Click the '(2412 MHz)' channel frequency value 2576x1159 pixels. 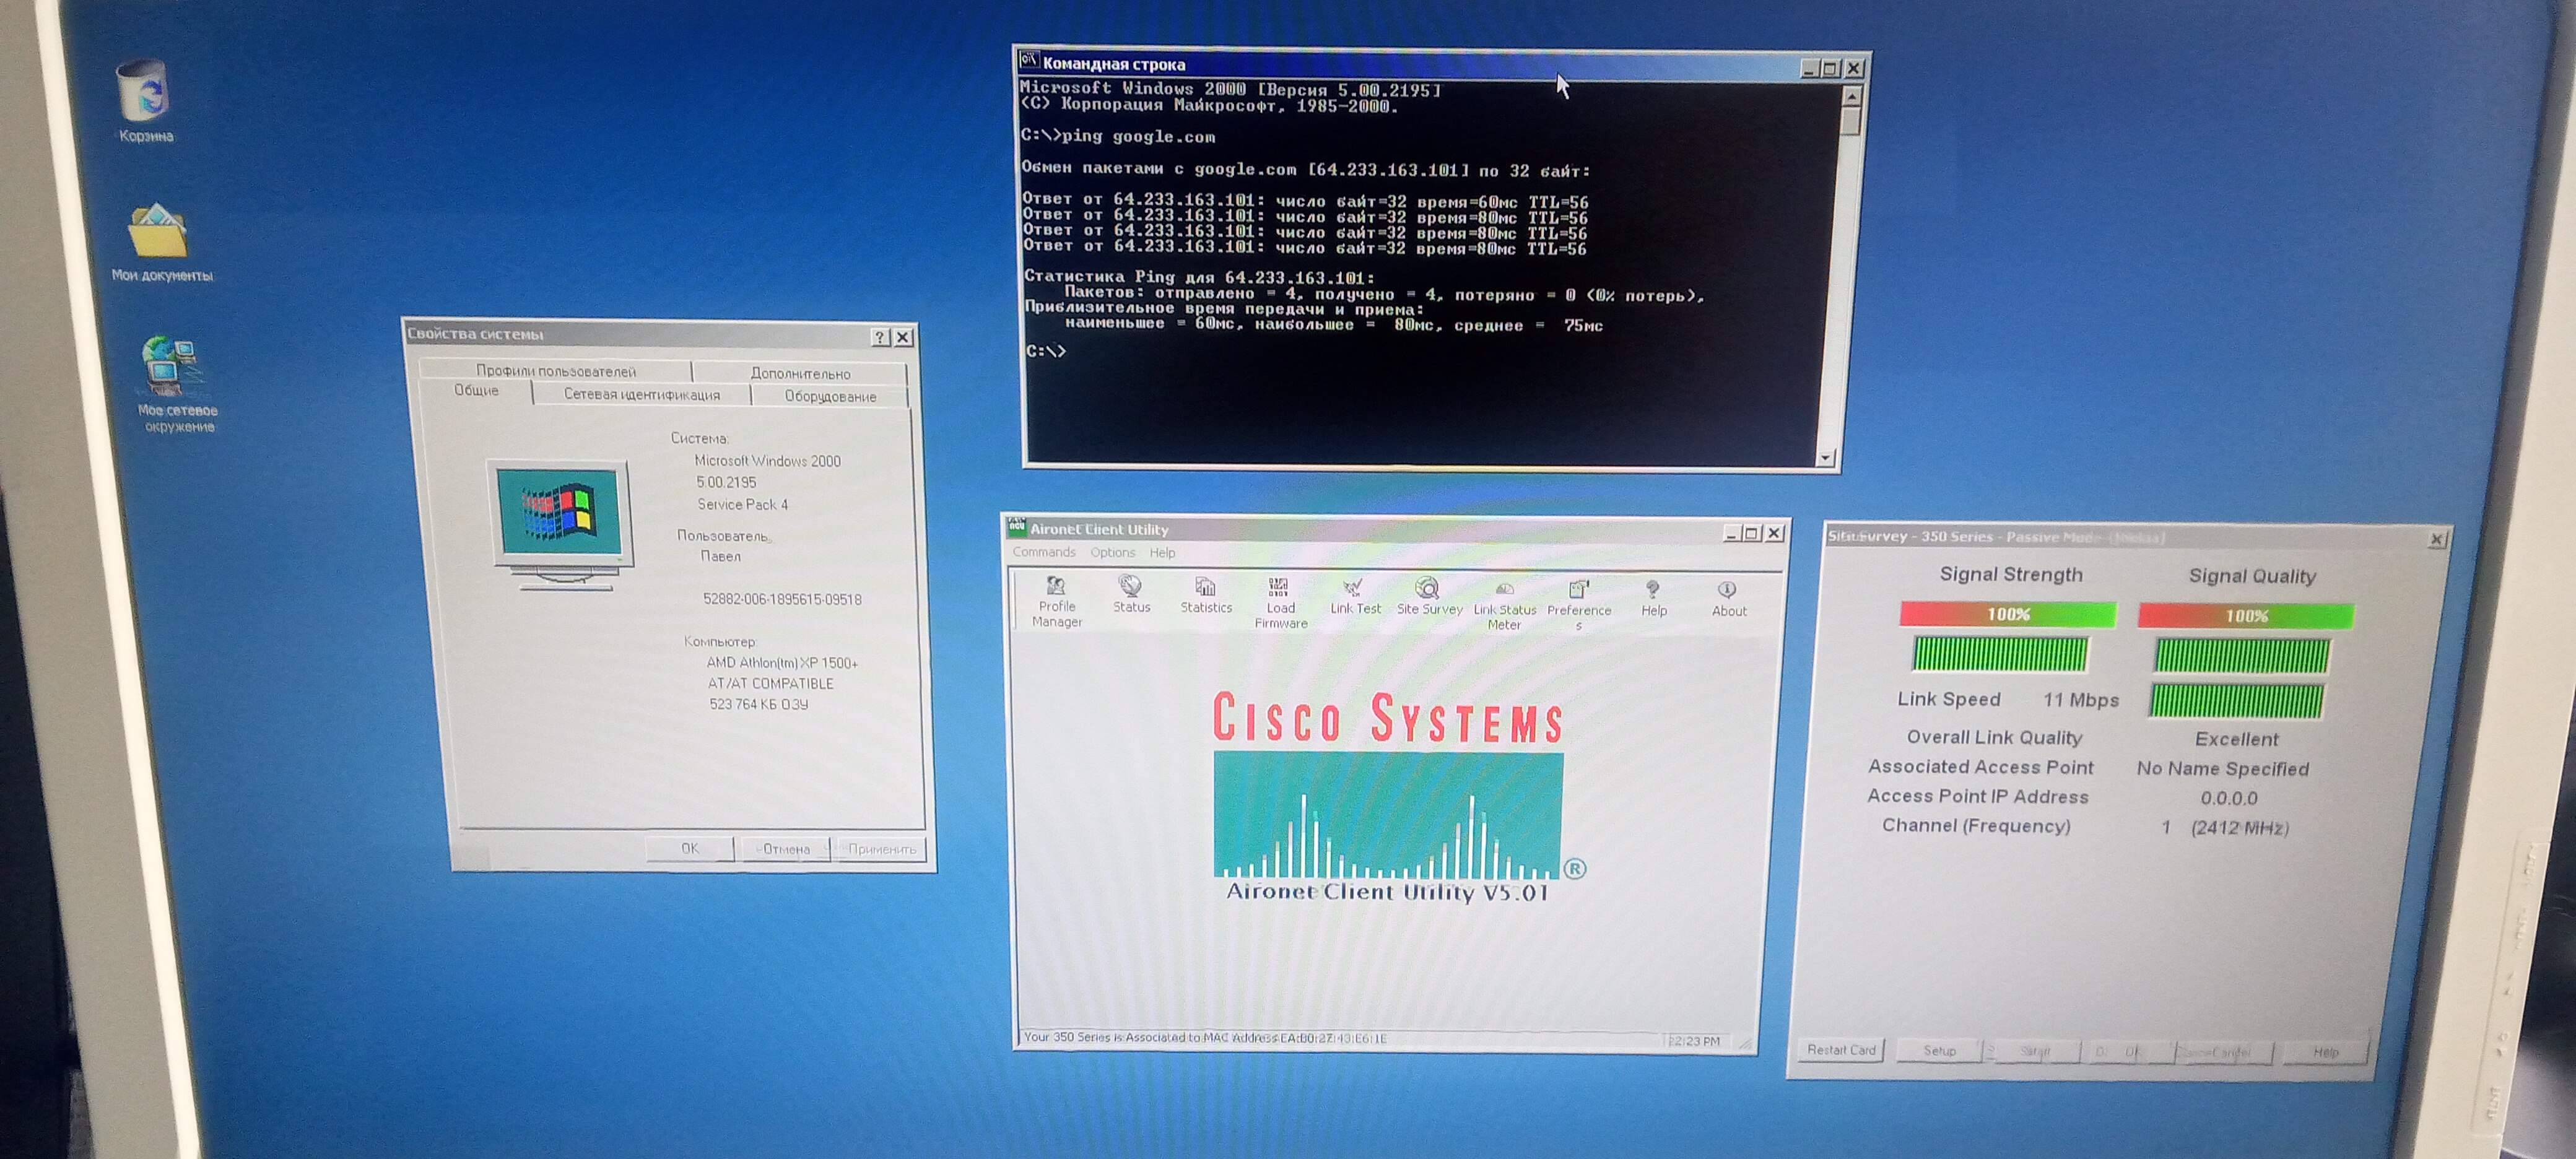(x=2239, y=828)
